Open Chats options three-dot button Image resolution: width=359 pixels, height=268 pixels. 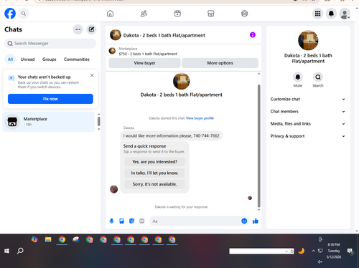tap(78, 29)
